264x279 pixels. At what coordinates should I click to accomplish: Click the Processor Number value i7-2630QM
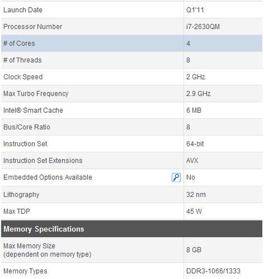[203, 27]
